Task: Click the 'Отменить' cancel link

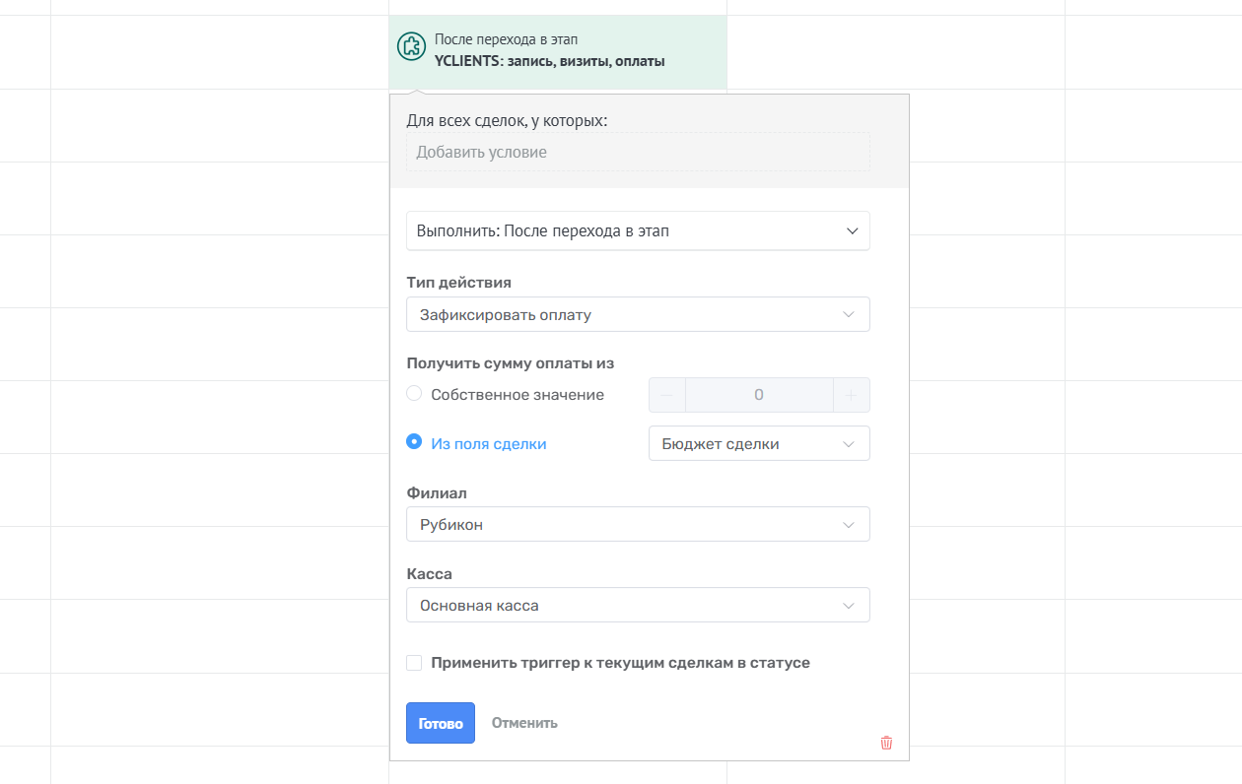Action: [524, 723]
